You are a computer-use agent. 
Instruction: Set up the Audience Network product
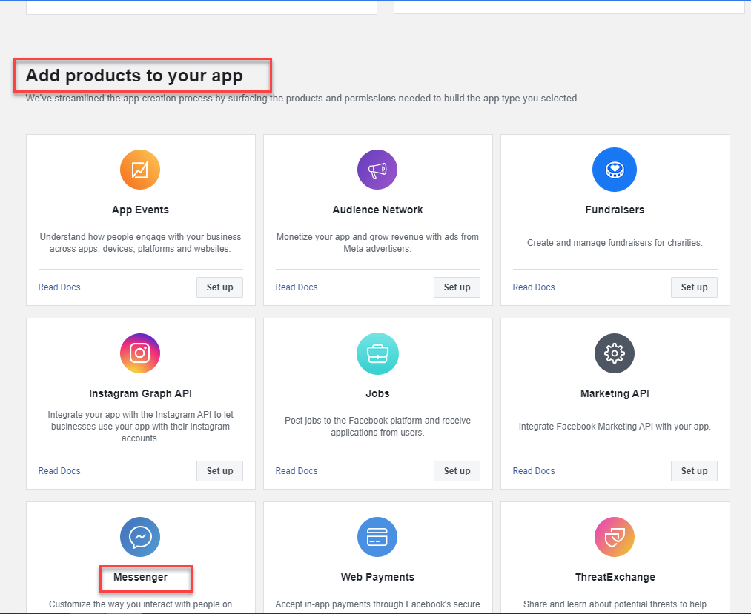tap(457, 287)
